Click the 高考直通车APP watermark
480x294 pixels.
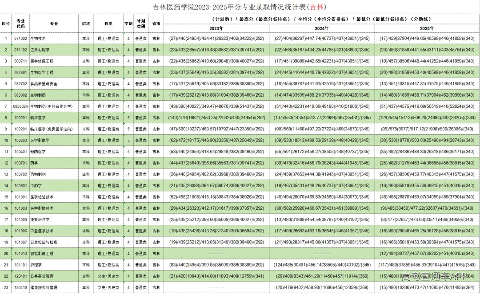click(435, 276)
